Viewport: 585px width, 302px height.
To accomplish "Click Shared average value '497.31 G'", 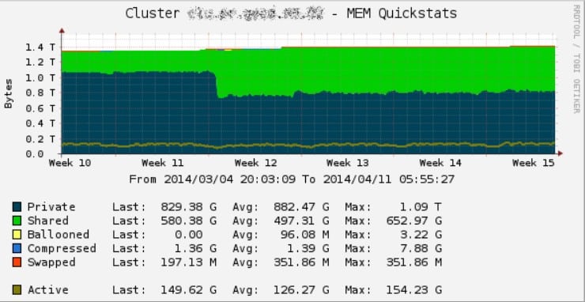I will point(301,221).
